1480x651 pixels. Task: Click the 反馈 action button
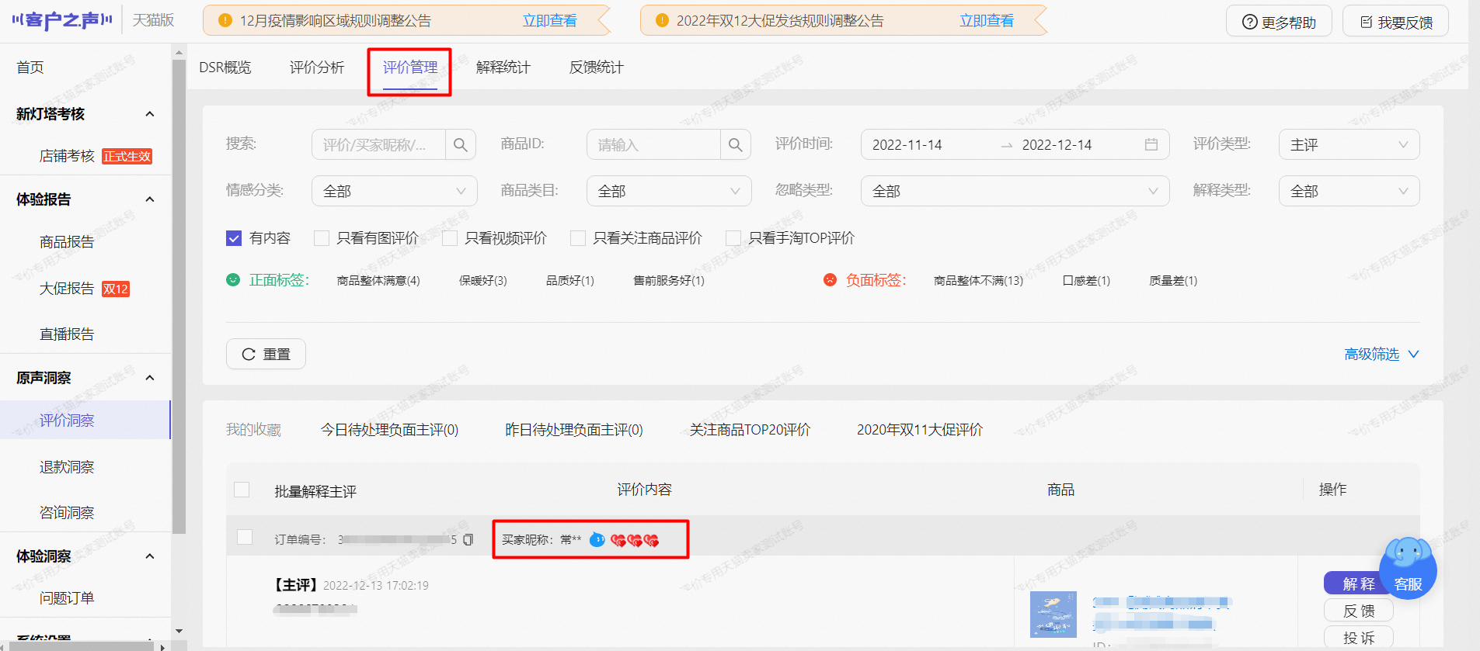click(x=1359, y=611)
